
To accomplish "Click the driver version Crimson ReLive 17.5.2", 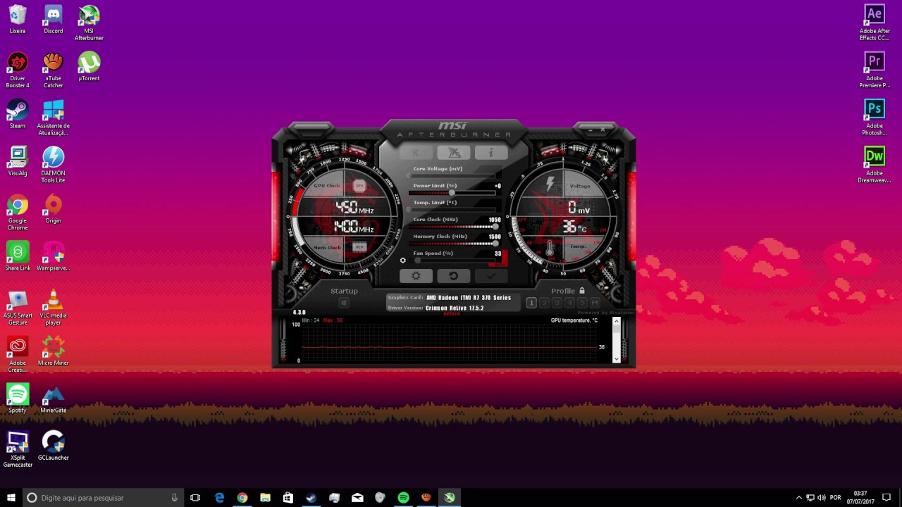I will [x=455, y=308].
